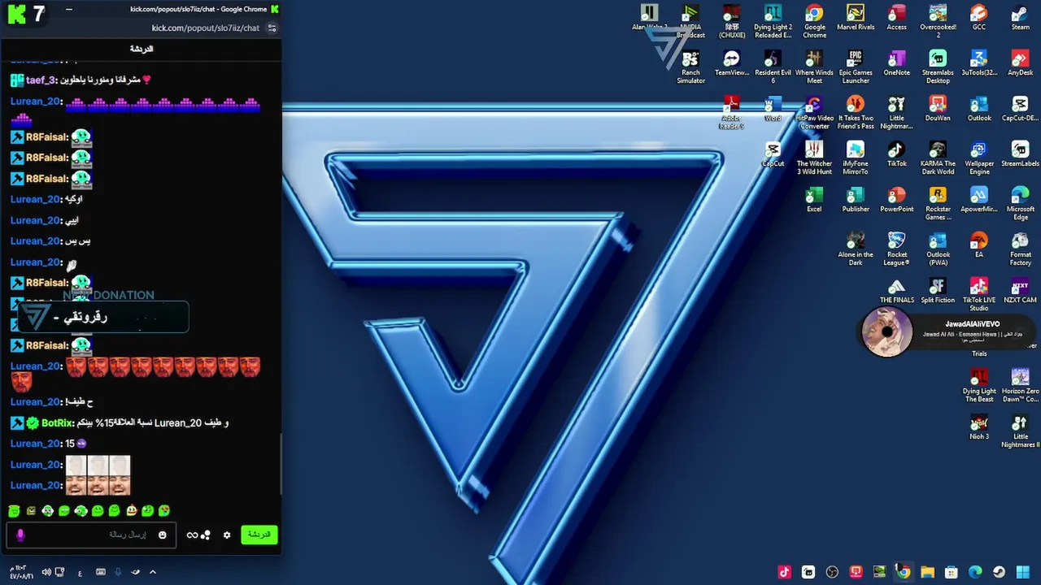Screen dimensions: 1041x585
Task: Select THE FINALS desktop icon
Action: coord(896,291)
